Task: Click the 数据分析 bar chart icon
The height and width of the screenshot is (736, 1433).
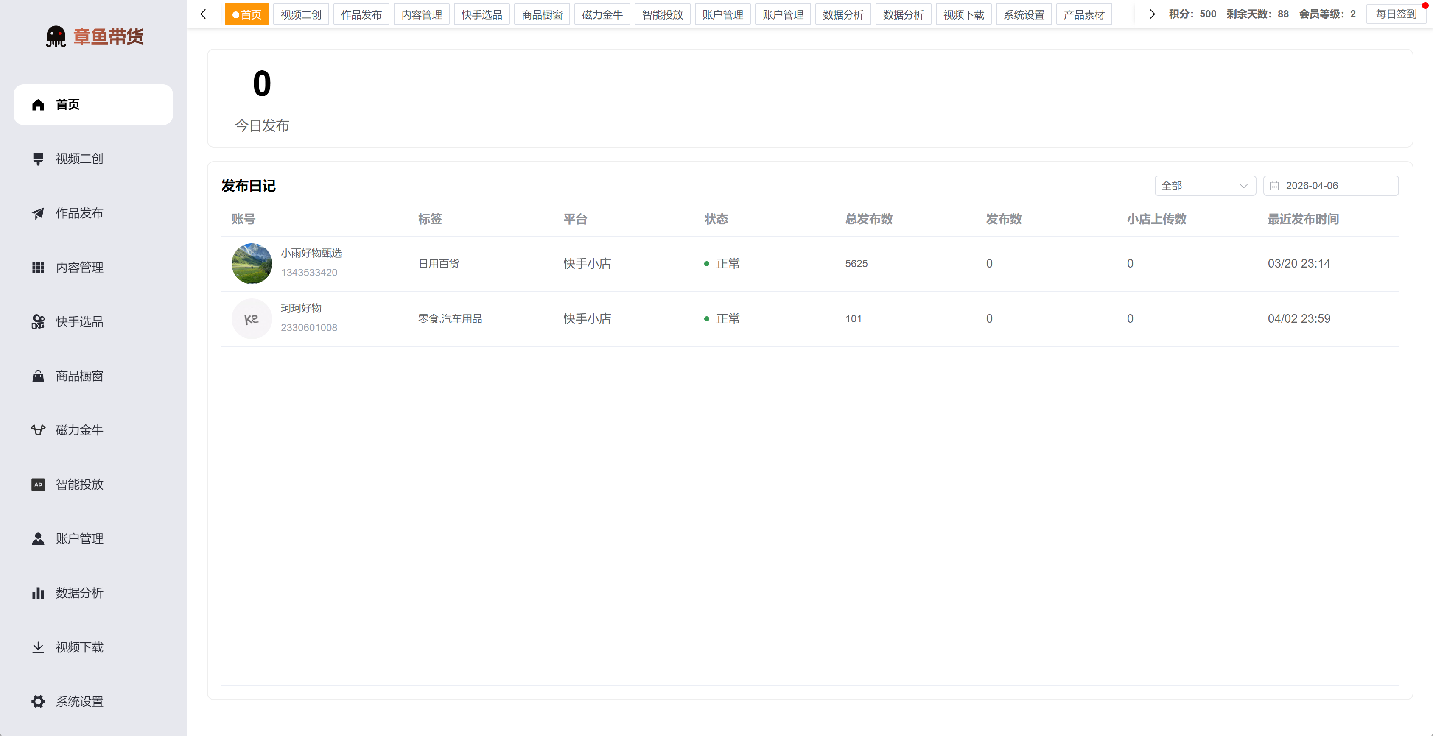Action: click(38, 593)
